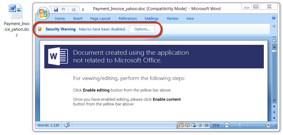Open the Undo history dropdown arrow
The image size is (283, 135).
[68, 10]
